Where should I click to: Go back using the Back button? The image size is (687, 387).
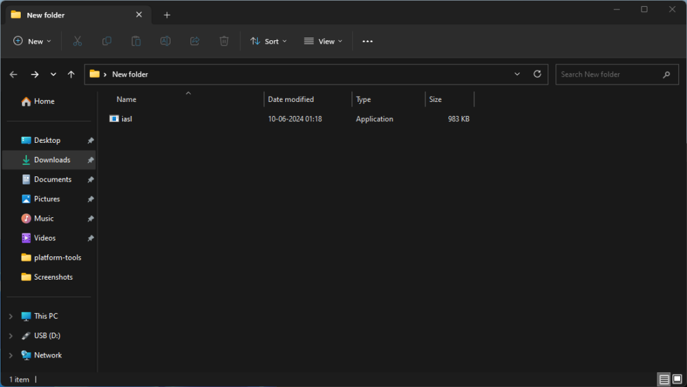click(x=13, y=74)
